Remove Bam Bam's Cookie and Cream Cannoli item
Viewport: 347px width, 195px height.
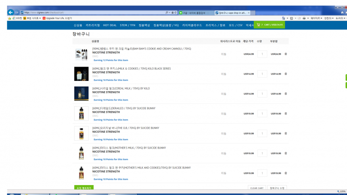click(286, 54)
